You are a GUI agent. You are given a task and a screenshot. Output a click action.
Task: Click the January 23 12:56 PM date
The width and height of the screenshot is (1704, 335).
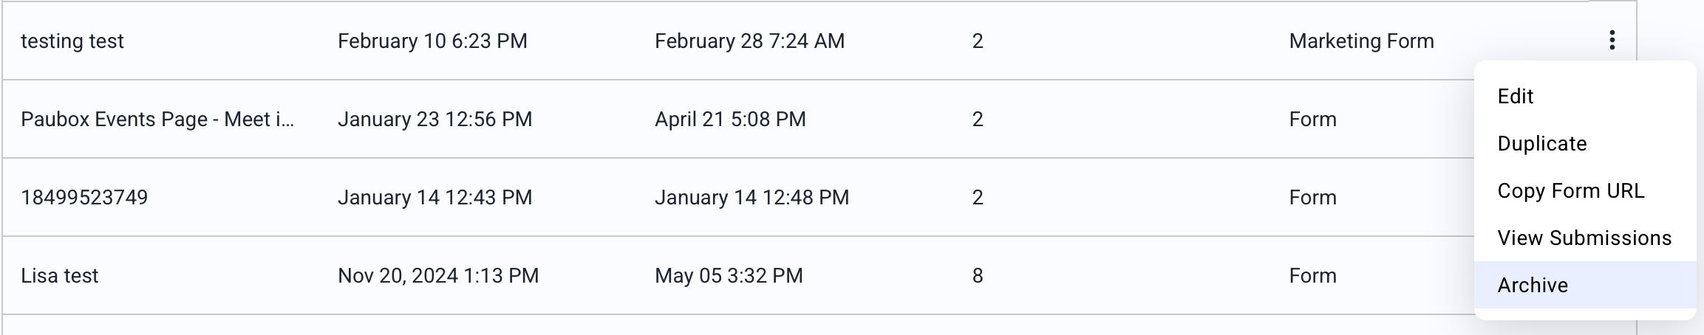coord(434,120)
